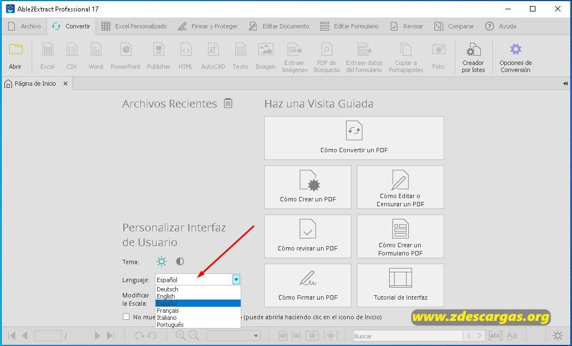Viewport: 572px width, 346px height.
Task: Open Cómo revisar un PDF tour
Action: [x=308, y=236]
